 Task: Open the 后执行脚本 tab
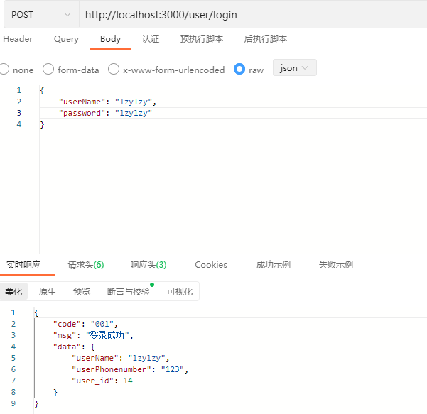pyautogui.click(x=266, y=39)
